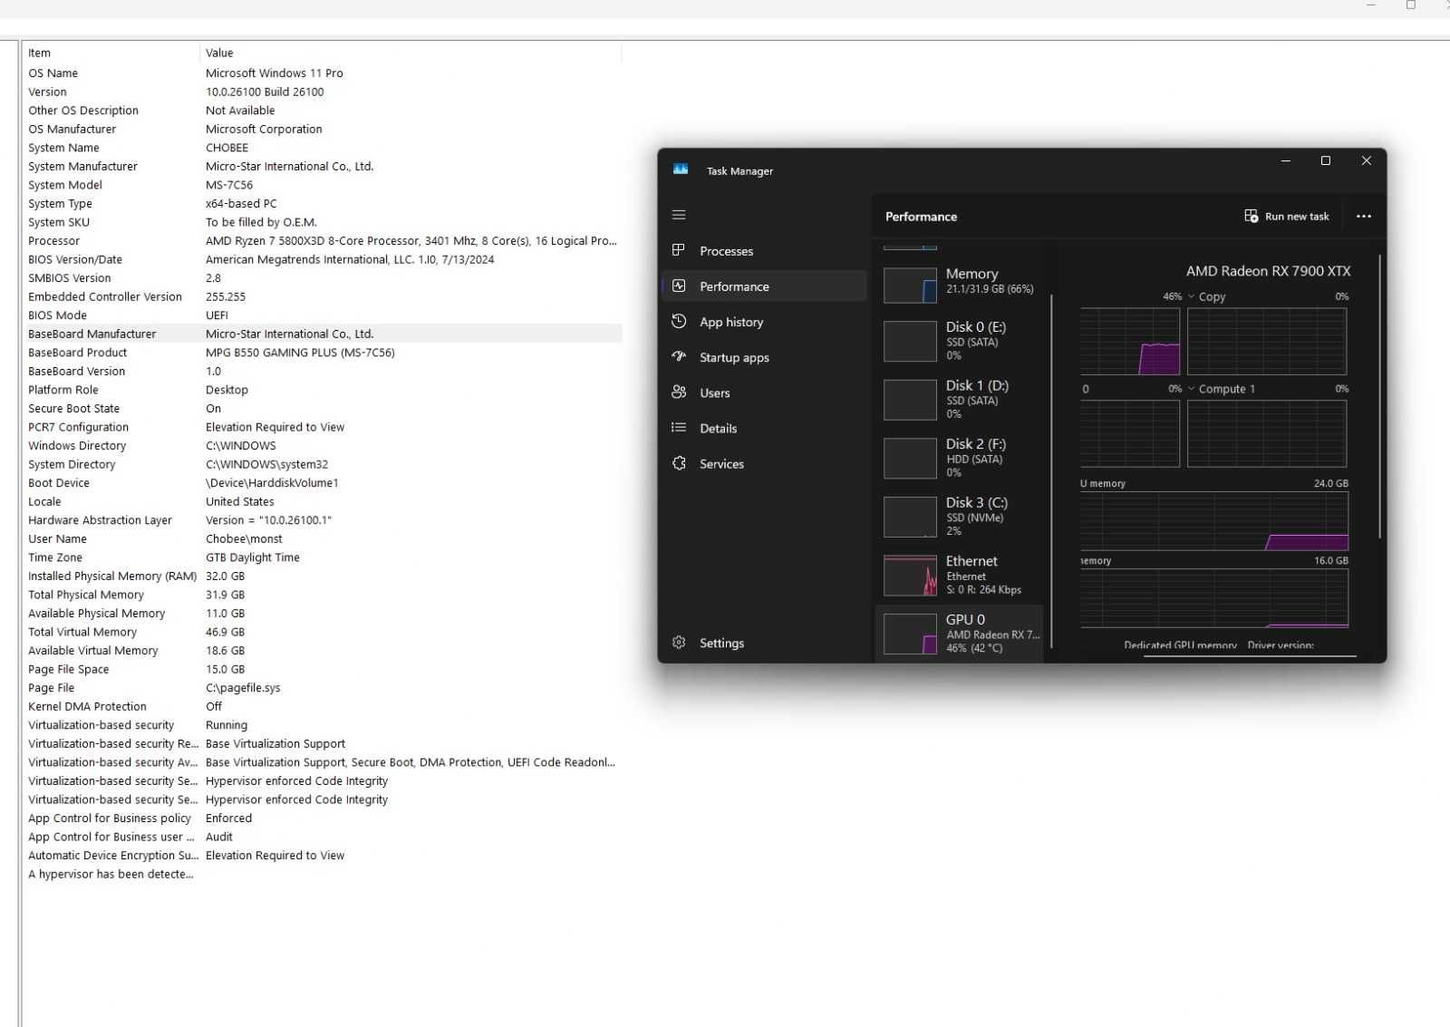Switch to the Performance page

pyautogui.click(x=764, y=286)
